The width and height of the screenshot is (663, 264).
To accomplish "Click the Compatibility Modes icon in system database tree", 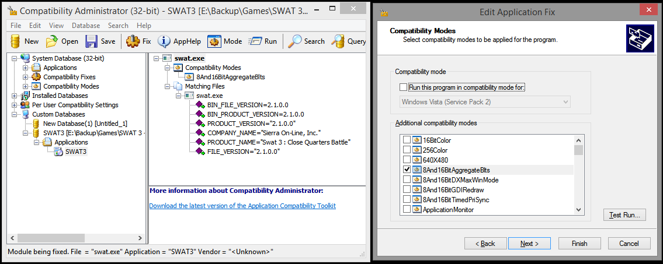I will click(36, 86).
